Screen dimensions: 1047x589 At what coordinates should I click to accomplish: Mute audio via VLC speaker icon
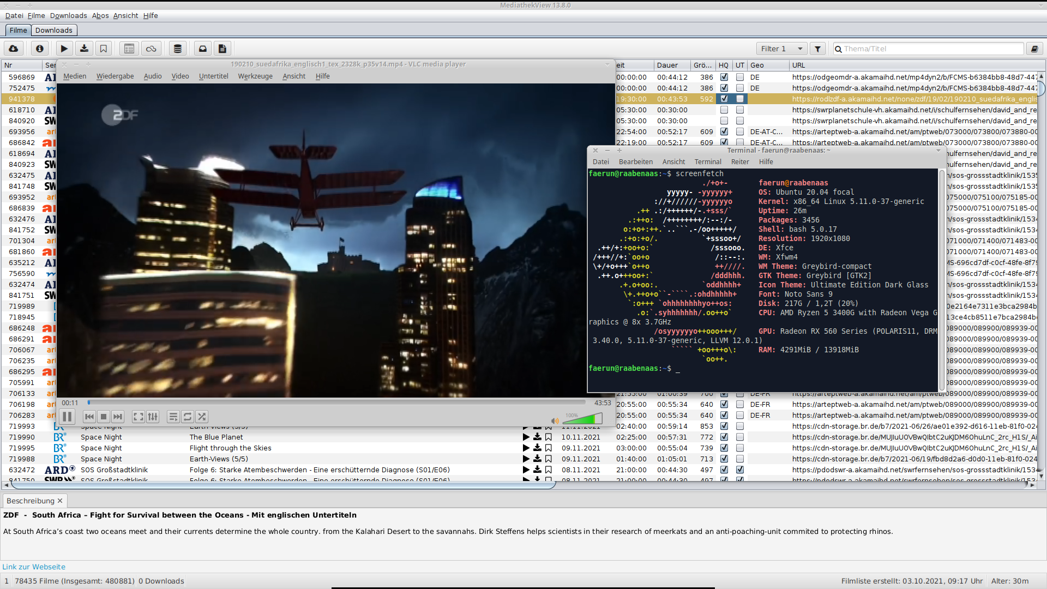click(555, 420)
